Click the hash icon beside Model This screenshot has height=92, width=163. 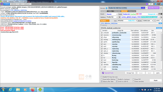pos(159,14)
